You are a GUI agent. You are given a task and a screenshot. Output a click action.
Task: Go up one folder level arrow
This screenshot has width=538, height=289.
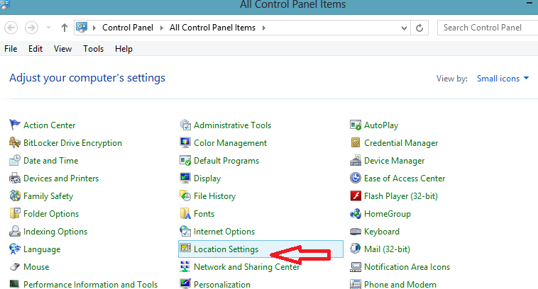point(64,28)
